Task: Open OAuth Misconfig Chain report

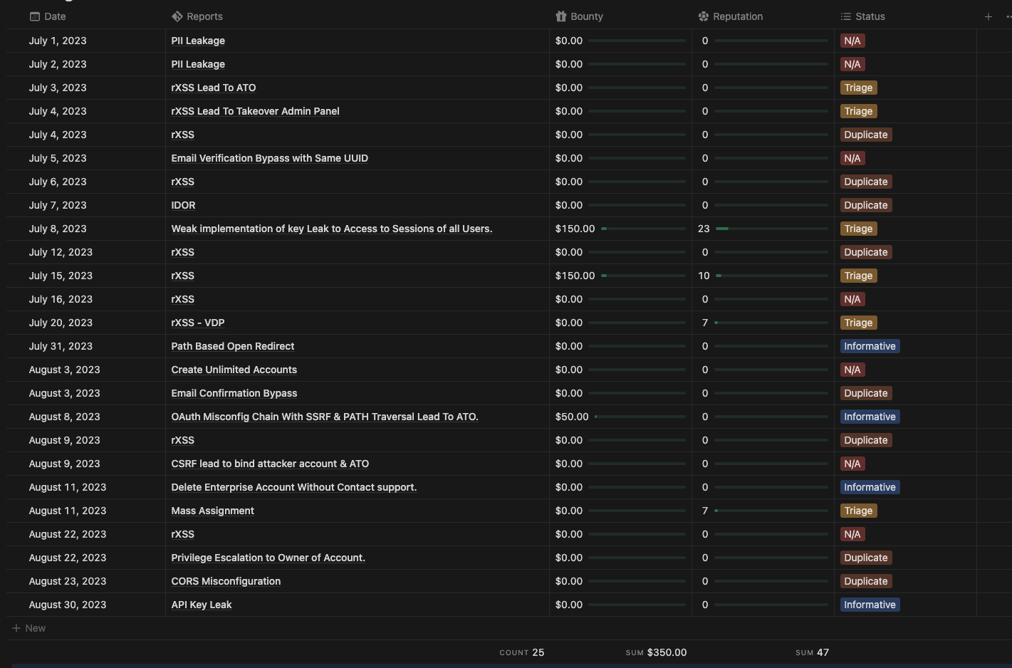Action: (325, 417)
